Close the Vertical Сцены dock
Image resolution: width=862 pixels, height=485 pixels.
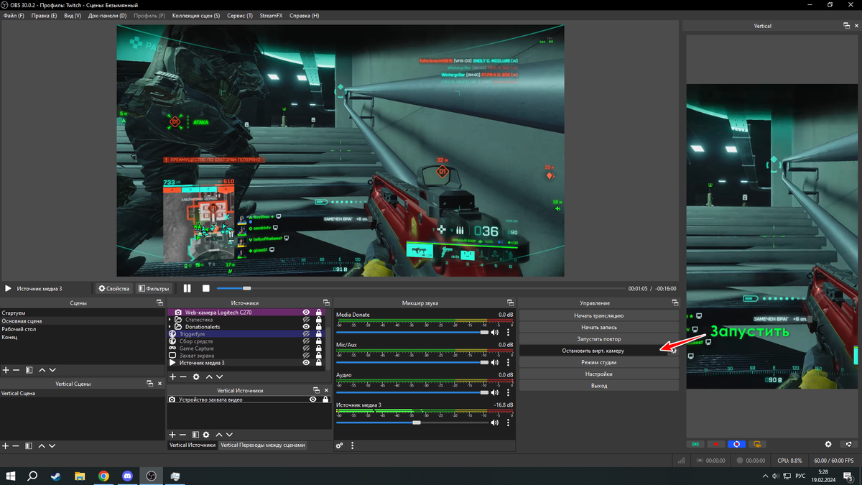(x=159, y=384)
